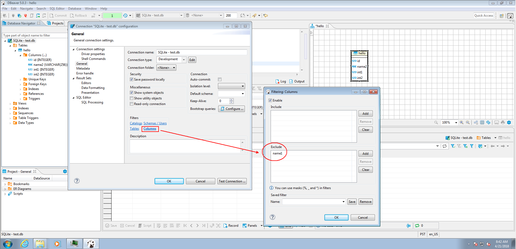Image resolution: width=516 pixels, height=249 pixels.
Task: Click Add button beside the Exclude list
Action: pyautogui.click(x=365, y=154)
